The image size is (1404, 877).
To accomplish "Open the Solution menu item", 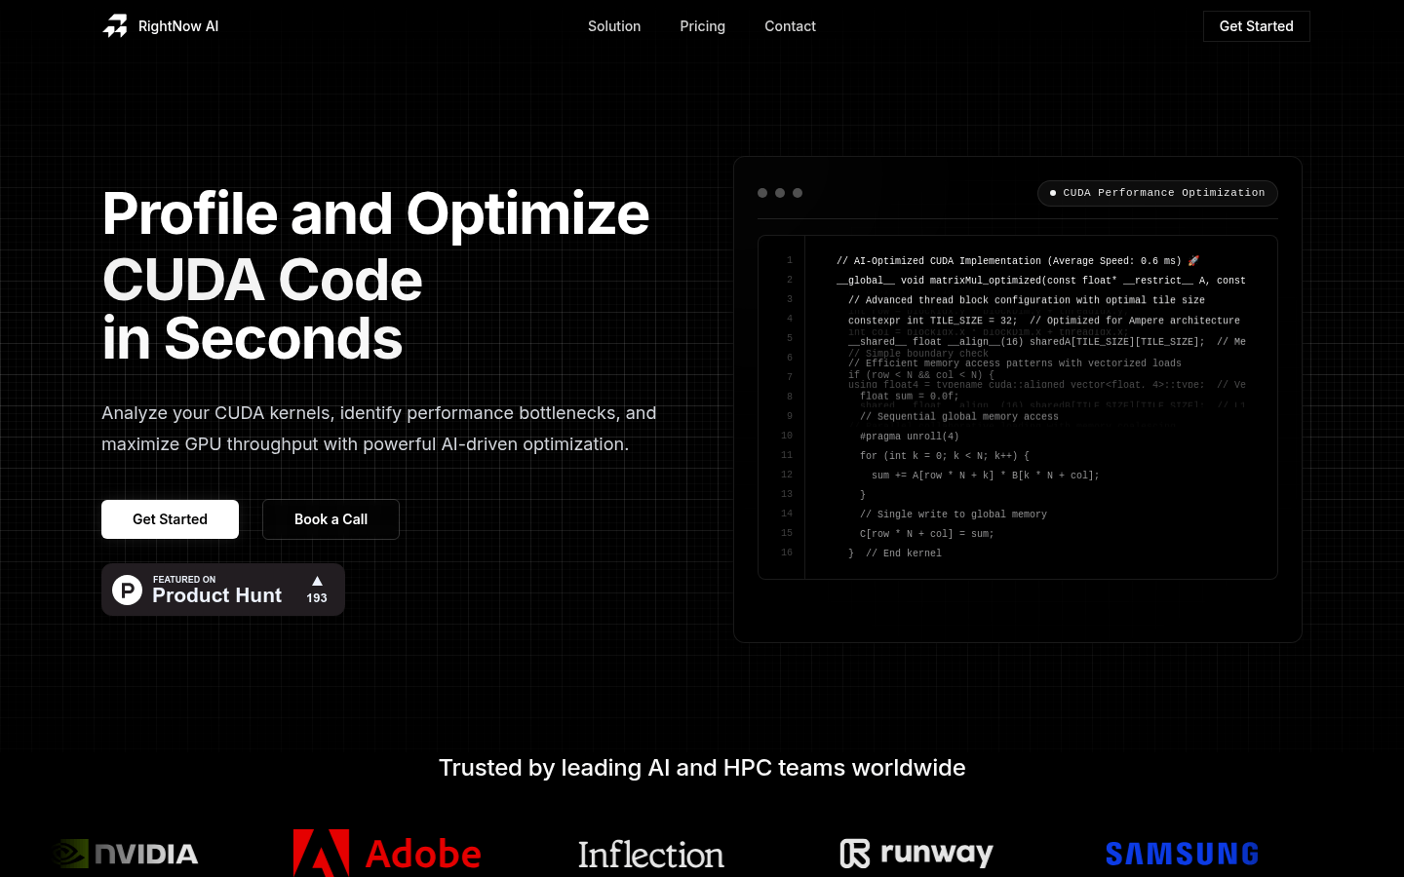I will point(614,26).
